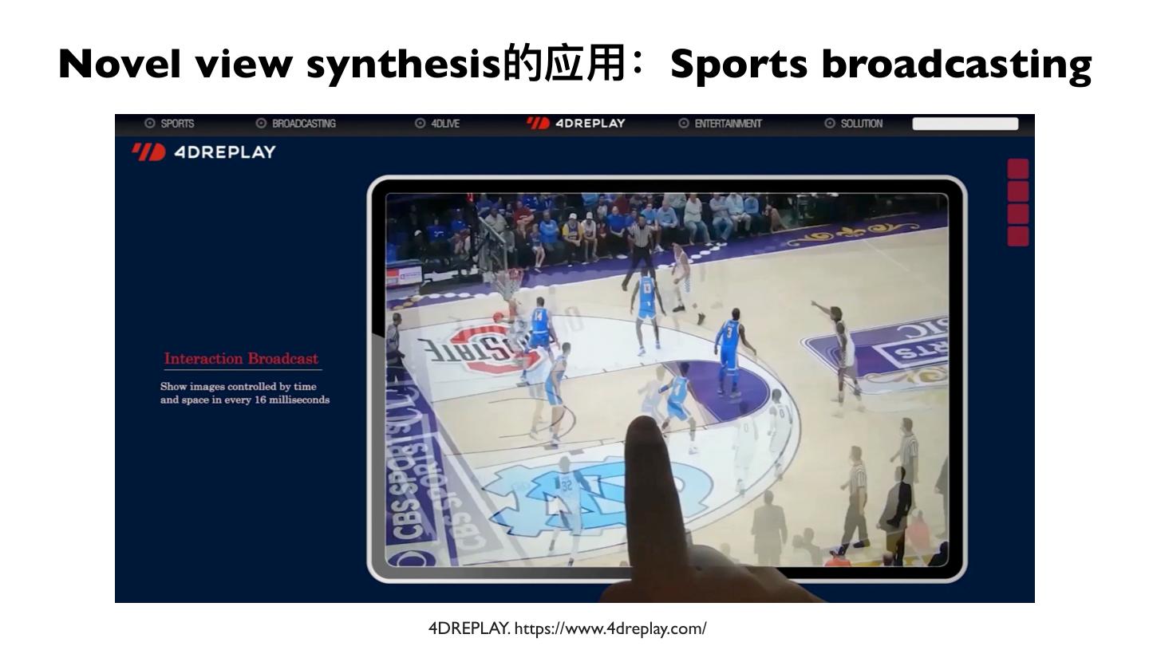Image resolution: width=1149 pixels, height=646 pixels.
Task: Select the ENTERTAINMENT menu item
Action: 727,124
